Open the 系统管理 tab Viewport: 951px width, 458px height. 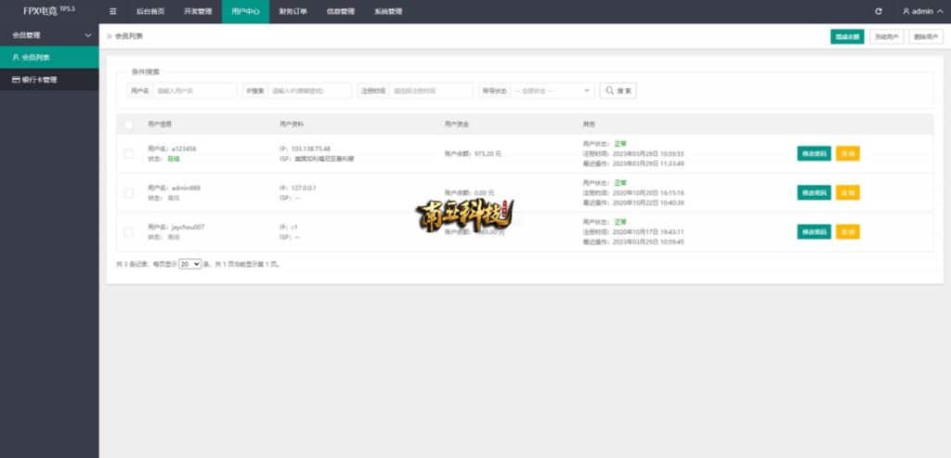(388, 11)
